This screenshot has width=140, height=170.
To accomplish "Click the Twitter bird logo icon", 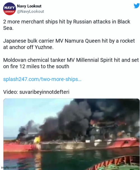I will 137,6.
